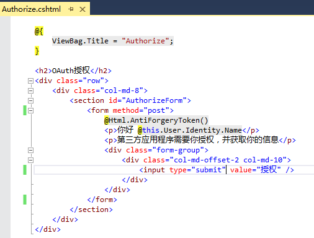Place cursor on @Html.AntiForgeryToken() line
The image size is (314, 238).
[156, 120]
